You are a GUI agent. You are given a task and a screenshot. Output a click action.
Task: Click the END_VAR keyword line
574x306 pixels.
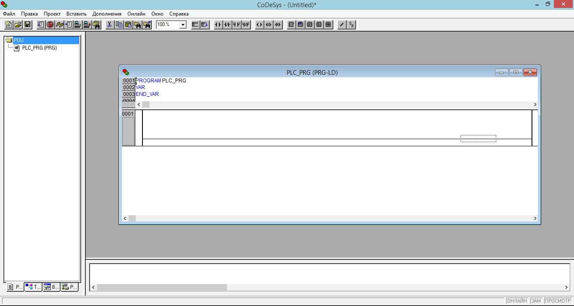(x=147, y=94)
